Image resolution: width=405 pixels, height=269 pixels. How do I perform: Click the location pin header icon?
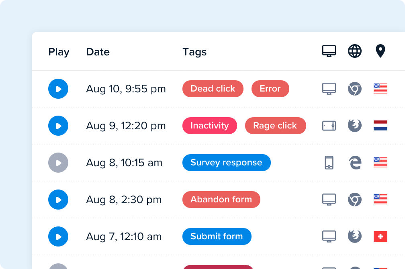380,51
